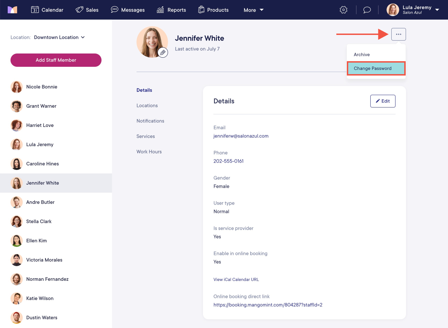Screen dimensions: 448x328
Task: Select the Sales icon in the navbar
Action: pos(87,10)
